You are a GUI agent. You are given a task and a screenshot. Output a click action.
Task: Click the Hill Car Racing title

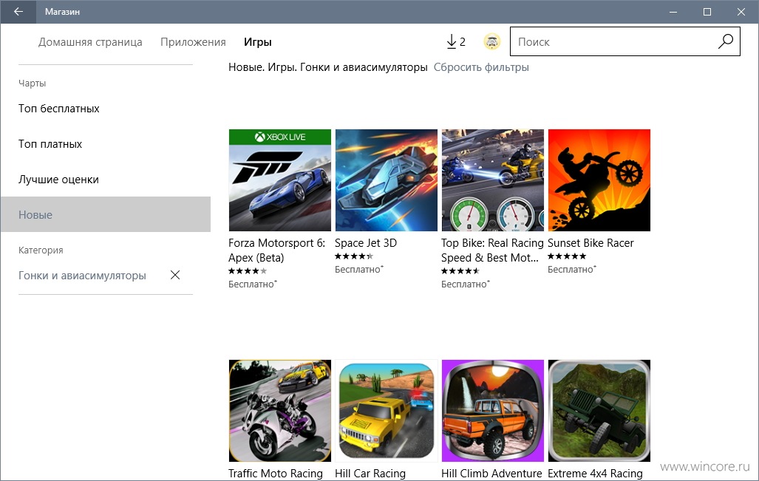tap(370, 474)
